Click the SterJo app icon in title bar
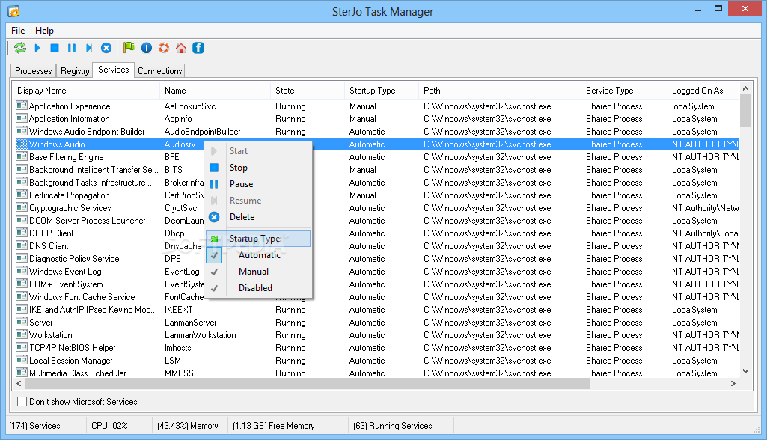767x440 pixels. click(13, 11)
